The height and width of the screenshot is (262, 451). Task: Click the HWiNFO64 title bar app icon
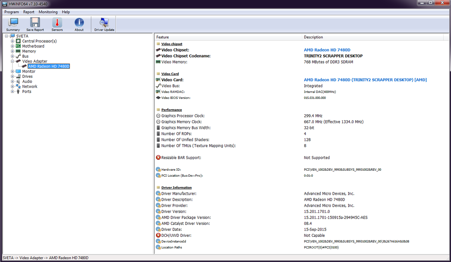tap(4, 3)
